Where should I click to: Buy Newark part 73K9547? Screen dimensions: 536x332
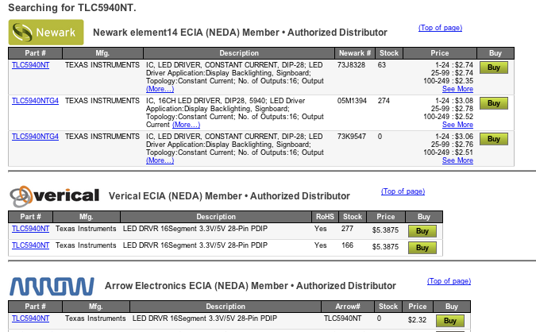pos(494,139)
